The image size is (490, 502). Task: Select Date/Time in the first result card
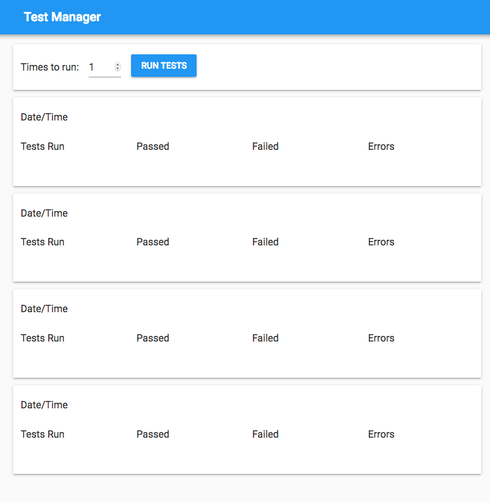point(44,117)
